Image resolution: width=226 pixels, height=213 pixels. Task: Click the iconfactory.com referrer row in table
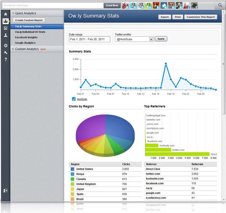click(180, 198)
